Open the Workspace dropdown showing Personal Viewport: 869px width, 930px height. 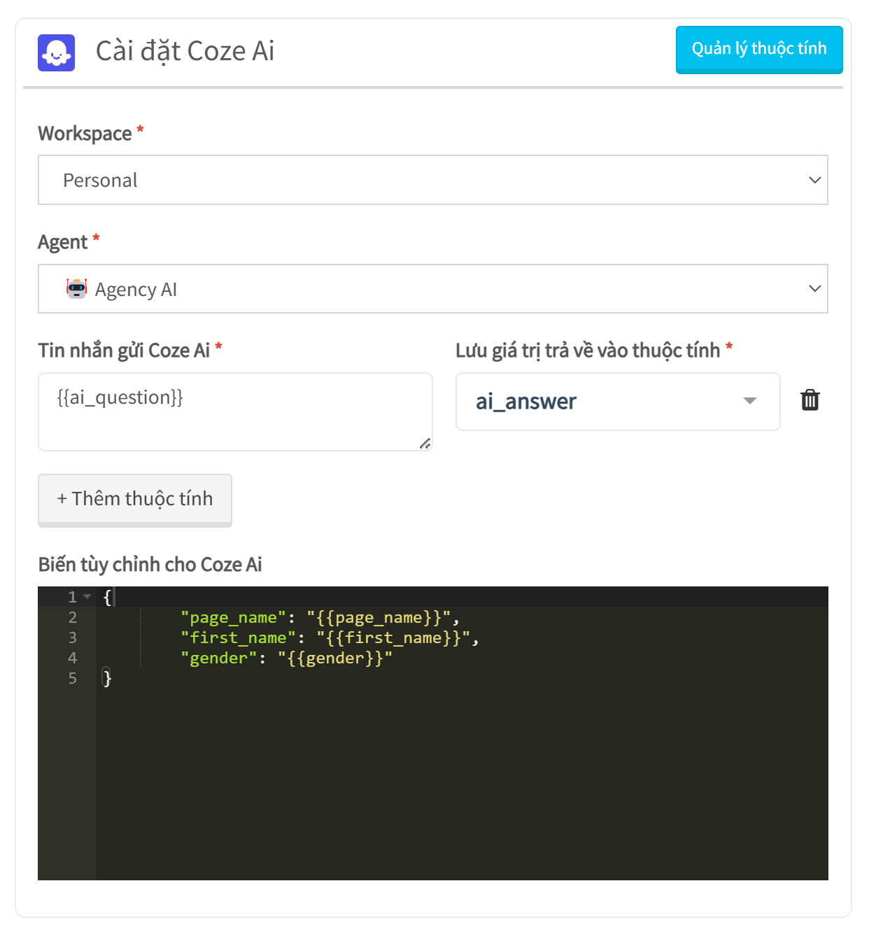(x=433, y=180)
